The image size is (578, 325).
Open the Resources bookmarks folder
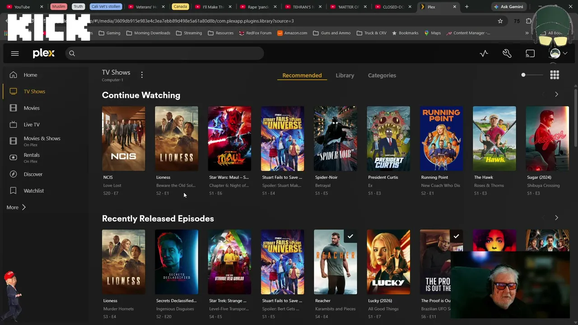coord(221,33)
